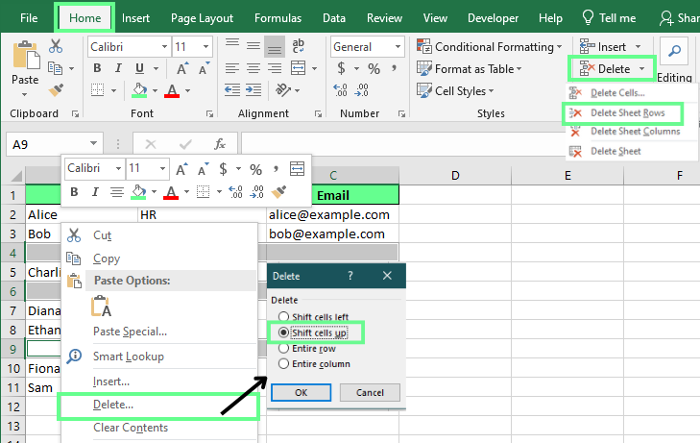The height and width of the screenshot is (443, 700).
Task: Select row 4 header
Action: pos(12,253)
